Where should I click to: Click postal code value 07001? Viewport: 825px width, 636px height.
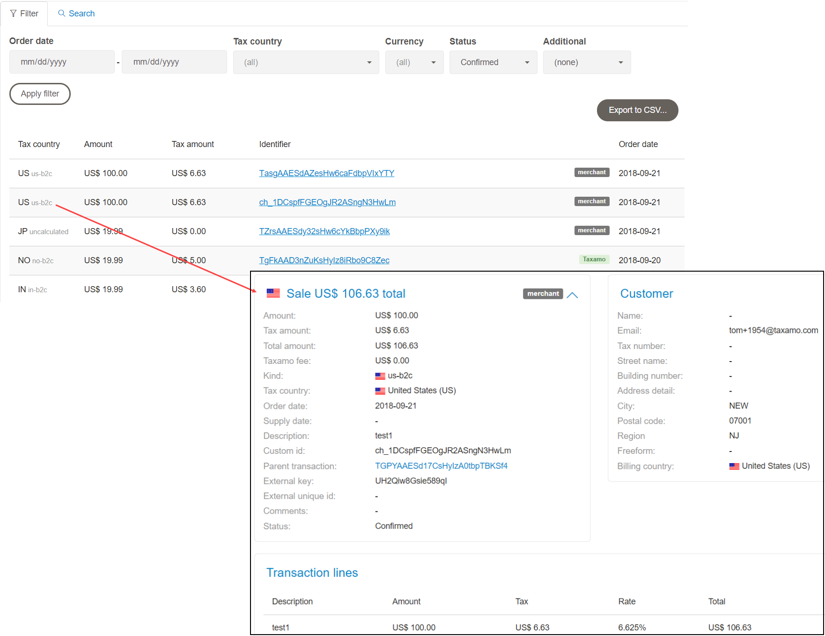pyautogui.click(x=740, y=421)
